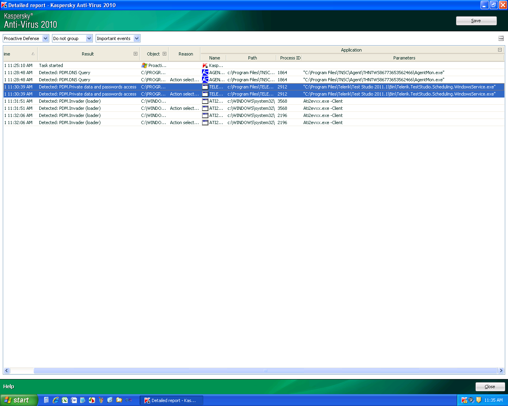Click the gold shield security tray icon

479,400
